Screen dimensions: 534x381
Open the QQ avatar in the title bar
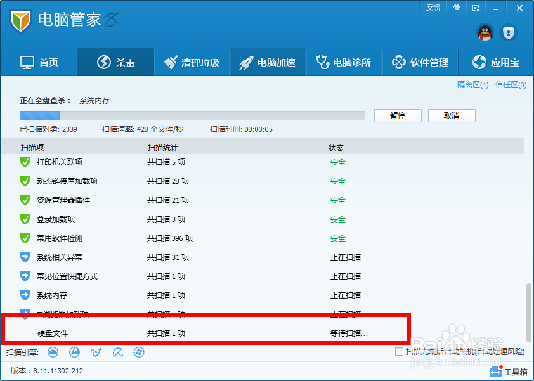pyautogui.click(x=485, y=32)
